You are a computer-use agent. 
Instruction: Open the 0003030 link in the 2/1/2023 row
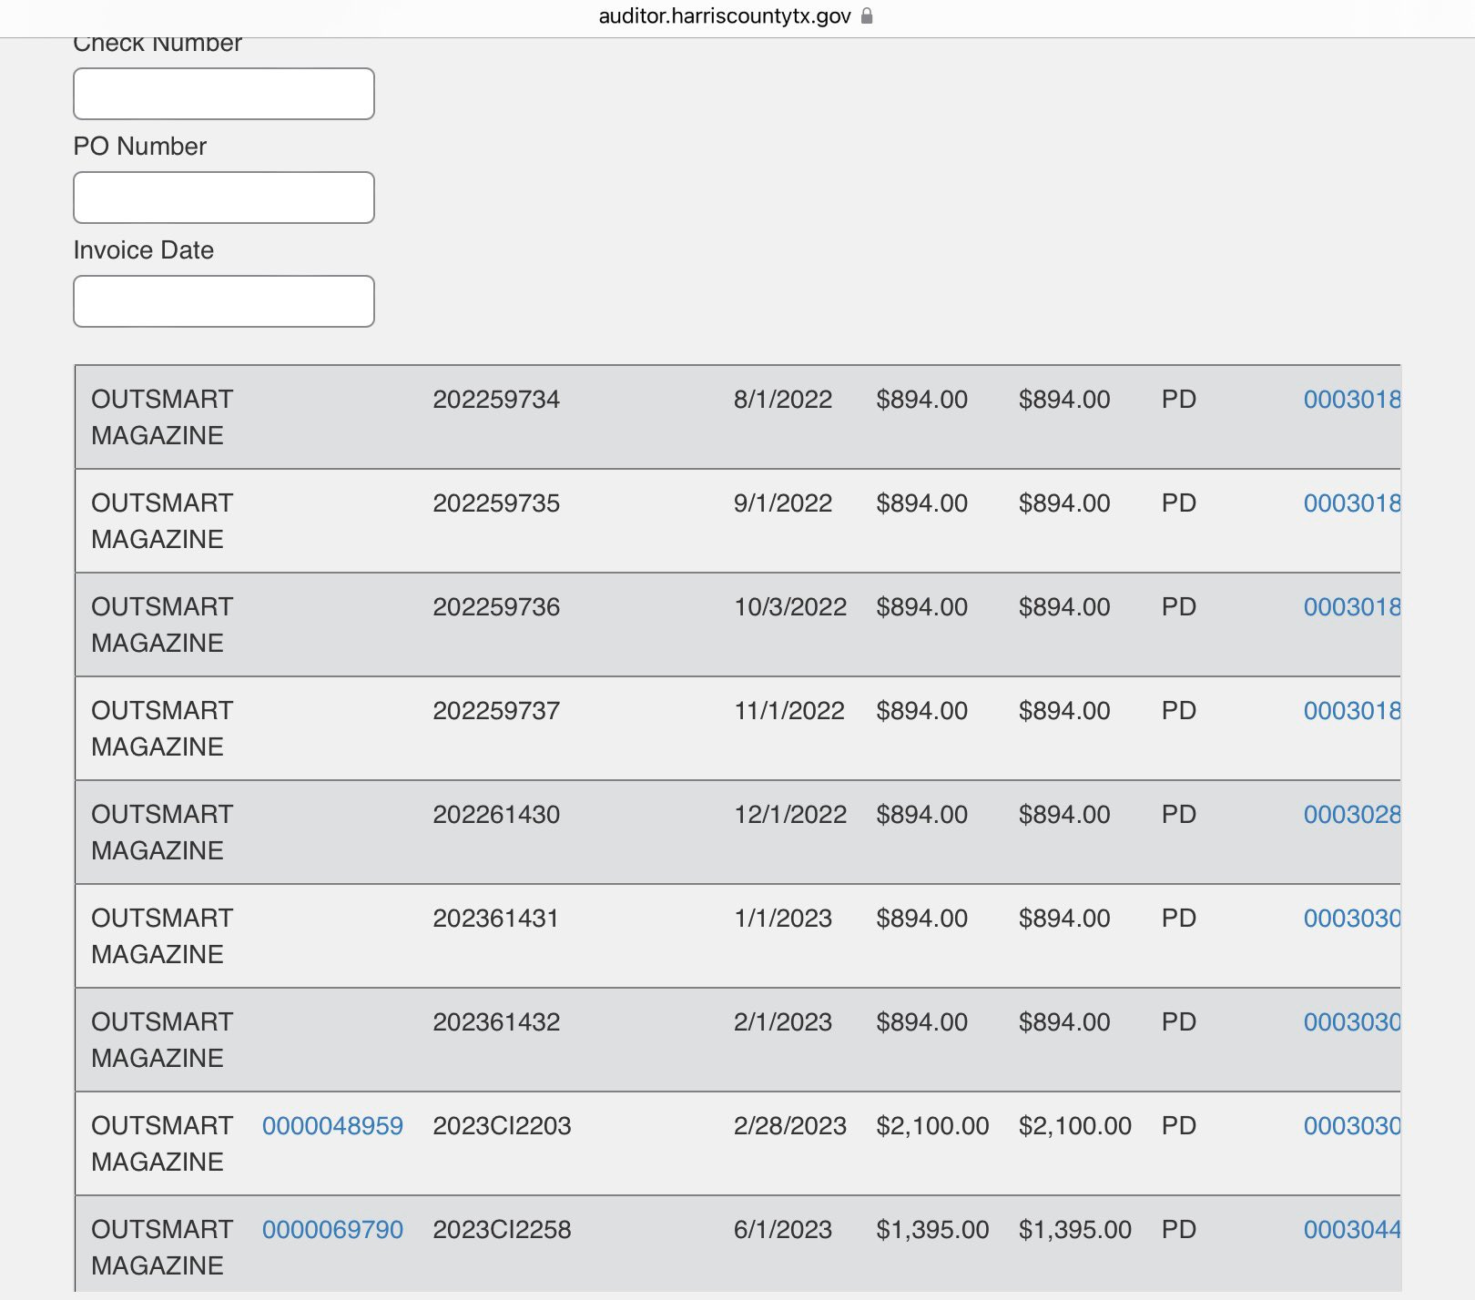[x=1352, y=1022]
